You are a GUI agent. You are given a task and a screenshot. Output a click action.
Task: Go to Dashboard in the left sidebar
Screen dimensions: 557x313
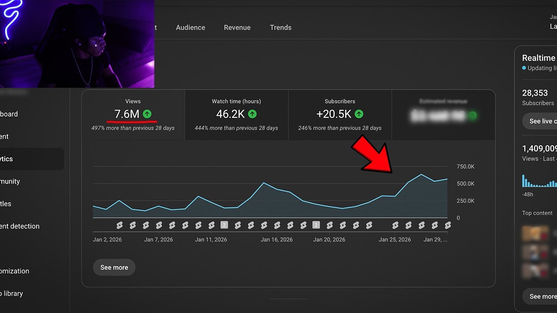tap(9, 114)
